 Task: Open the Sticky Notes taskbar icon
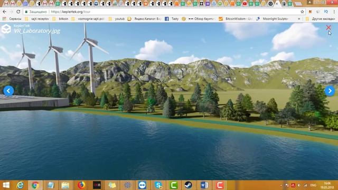(112, 185)
